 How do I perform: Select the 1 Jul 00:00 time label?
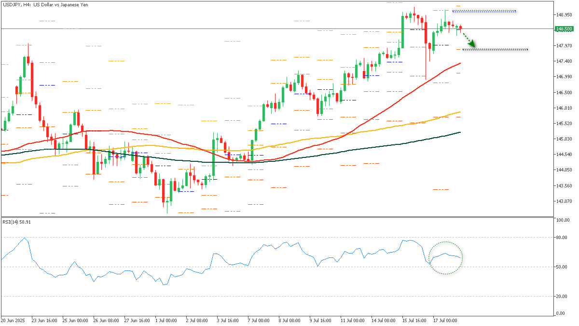click(165, 320)
